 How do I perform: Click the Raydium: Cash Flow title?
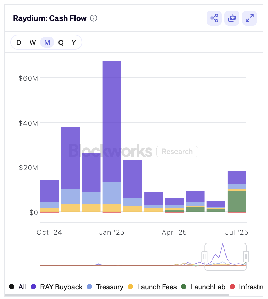[x=50, y=18]
